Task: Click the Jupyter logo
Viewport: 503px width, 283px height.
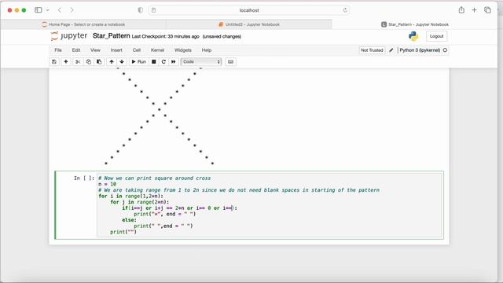Action: point(69,36)
